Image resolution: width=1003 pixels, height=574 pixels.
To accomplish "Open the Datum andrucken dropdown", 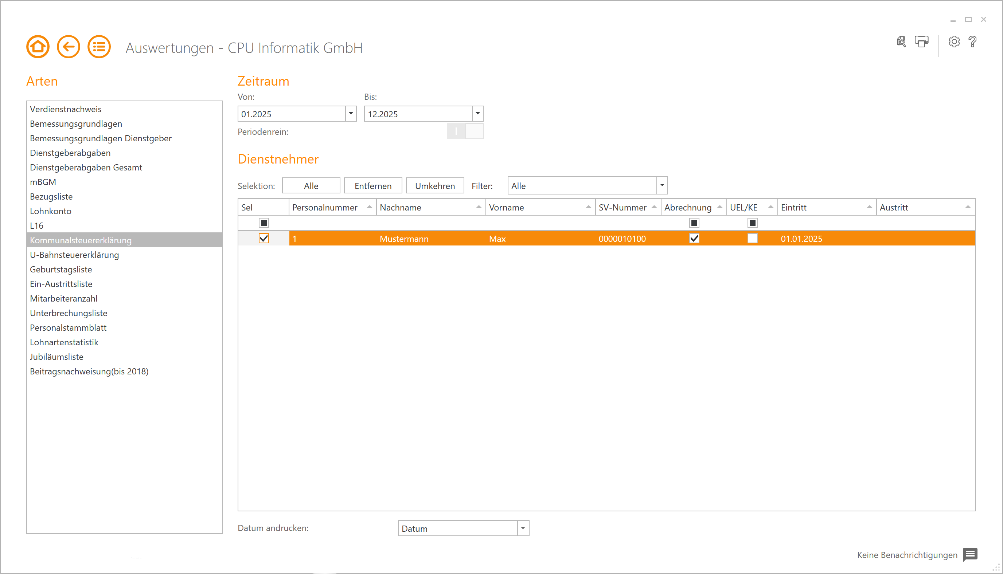I will pos(523,528).
